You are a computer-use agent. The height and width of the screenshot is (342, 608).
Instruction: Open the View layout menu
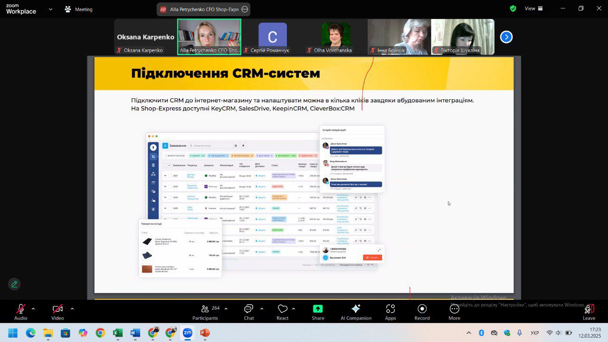[530, 9]
